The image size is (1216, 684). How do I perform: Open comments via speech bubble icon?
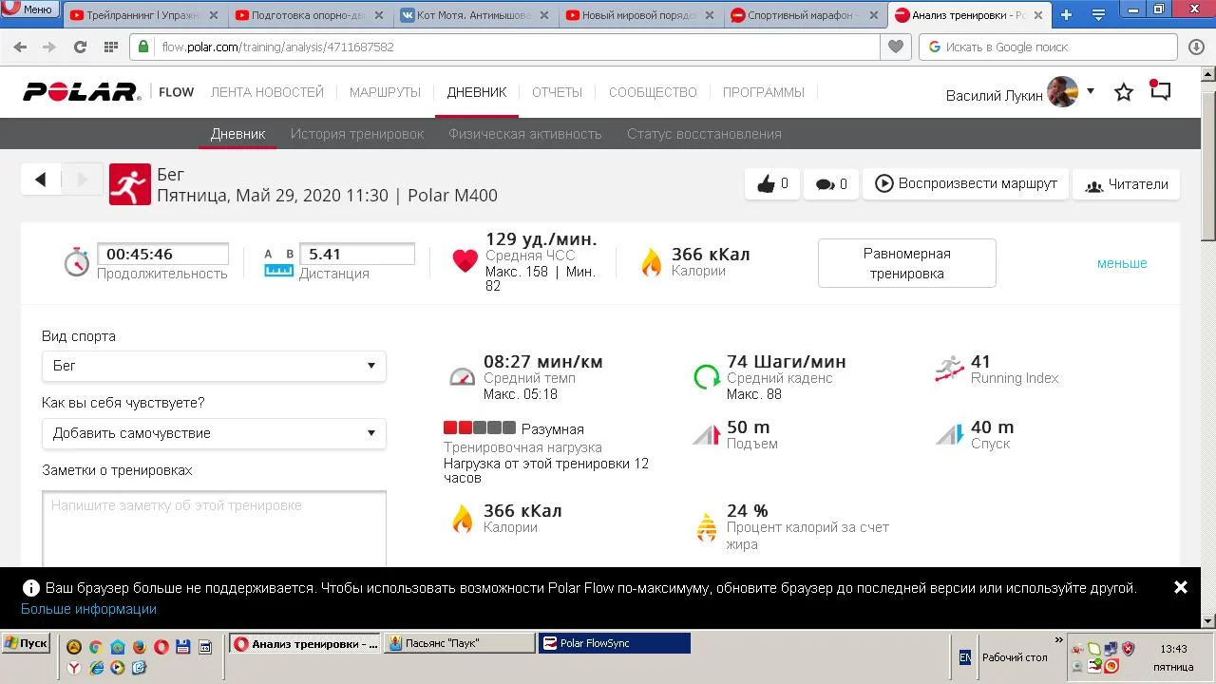(826, 184)
